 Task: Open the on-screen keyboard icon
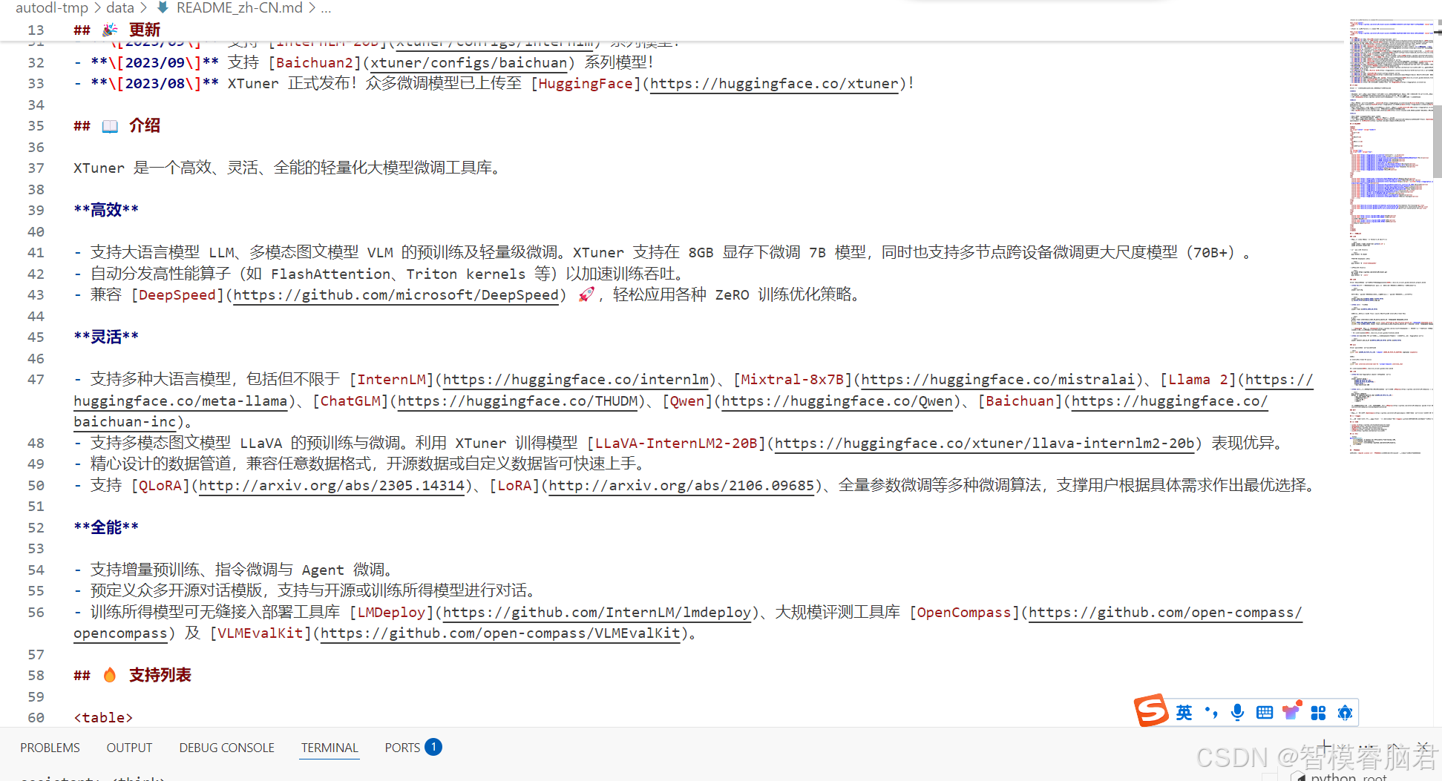pos(1265,712)
